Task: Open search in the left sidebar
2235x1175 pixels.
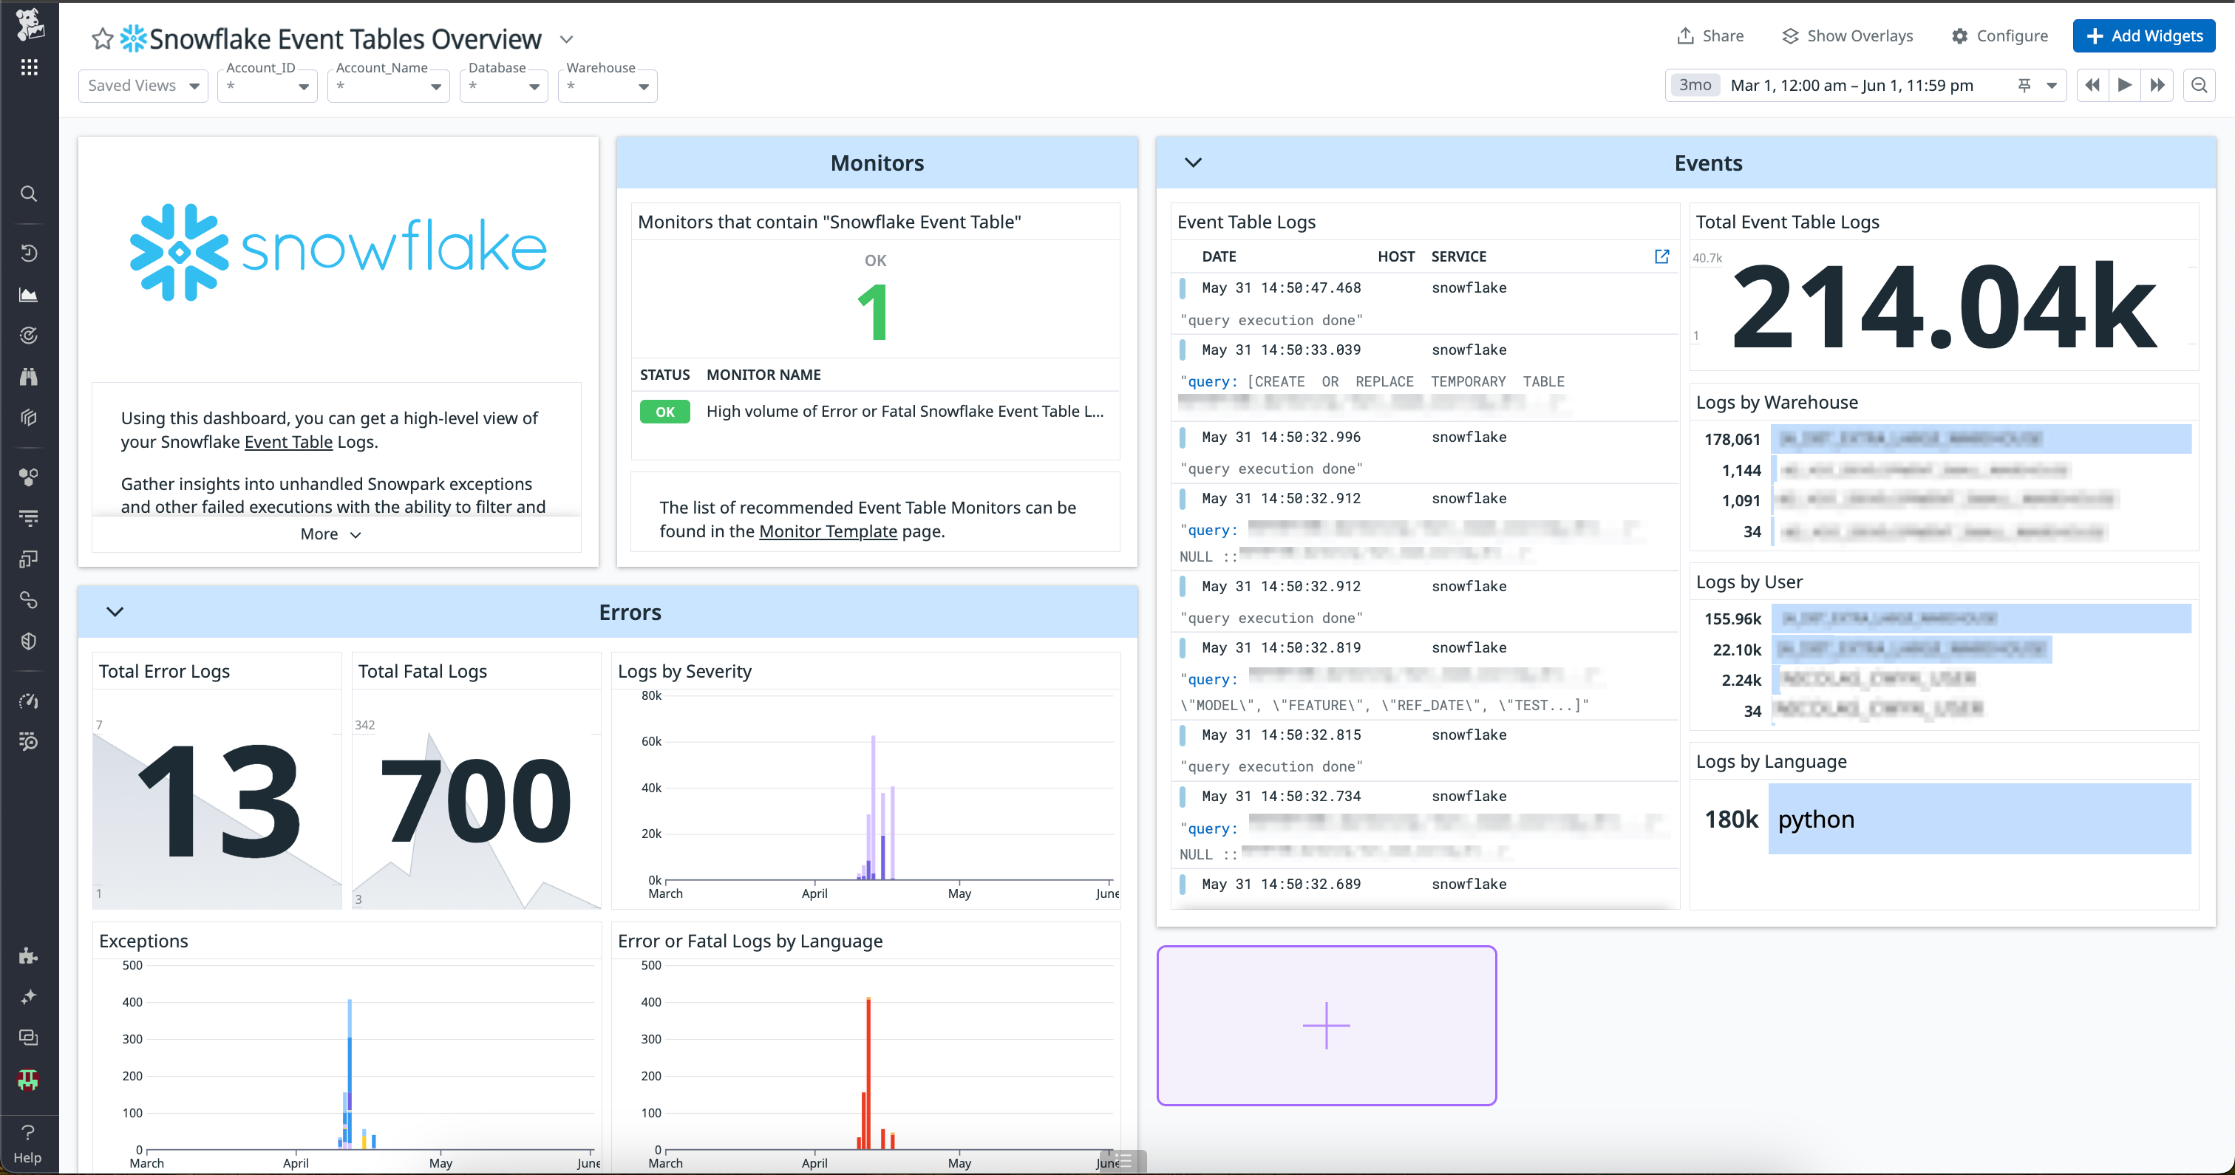Action: pos(29,194)
